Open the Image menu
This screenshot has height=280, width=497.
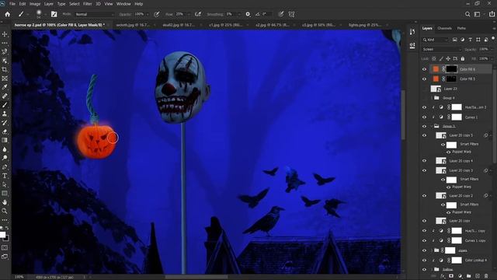pos(34,4)
